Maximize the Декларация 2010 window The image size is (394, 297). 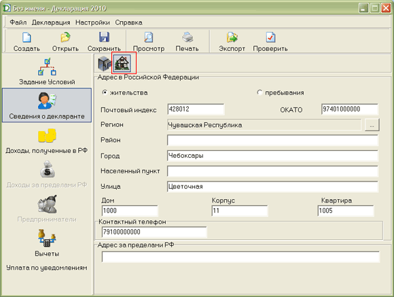[x=375, y=8]
